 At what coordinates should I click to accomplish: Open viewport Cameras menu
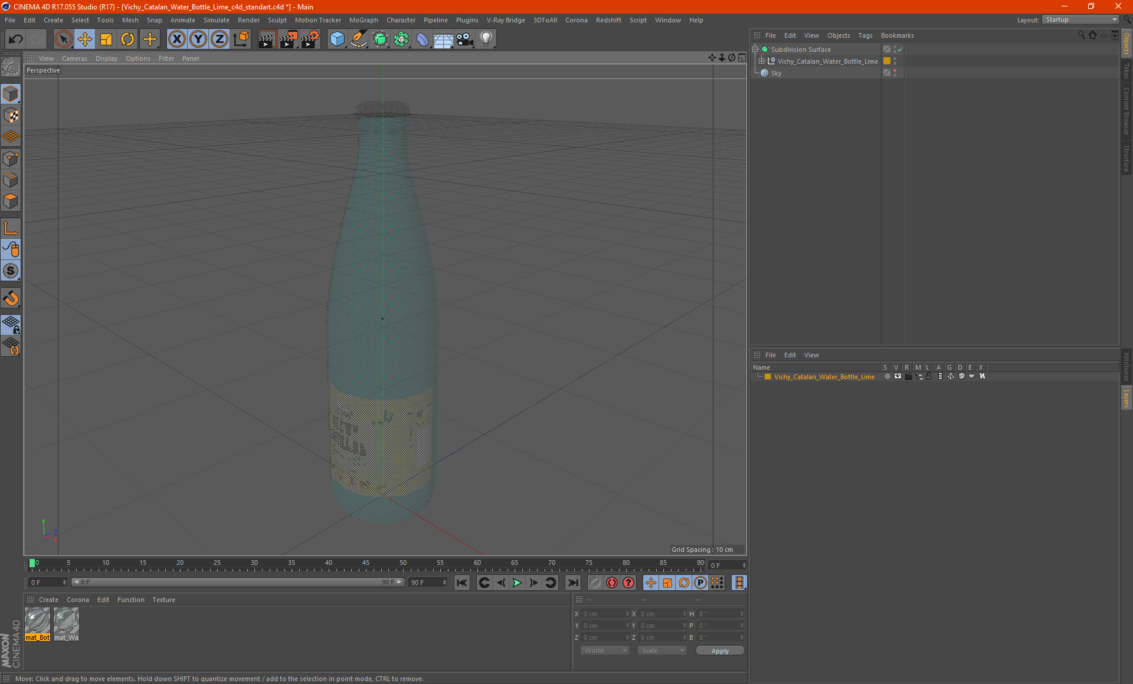point(74,58)
